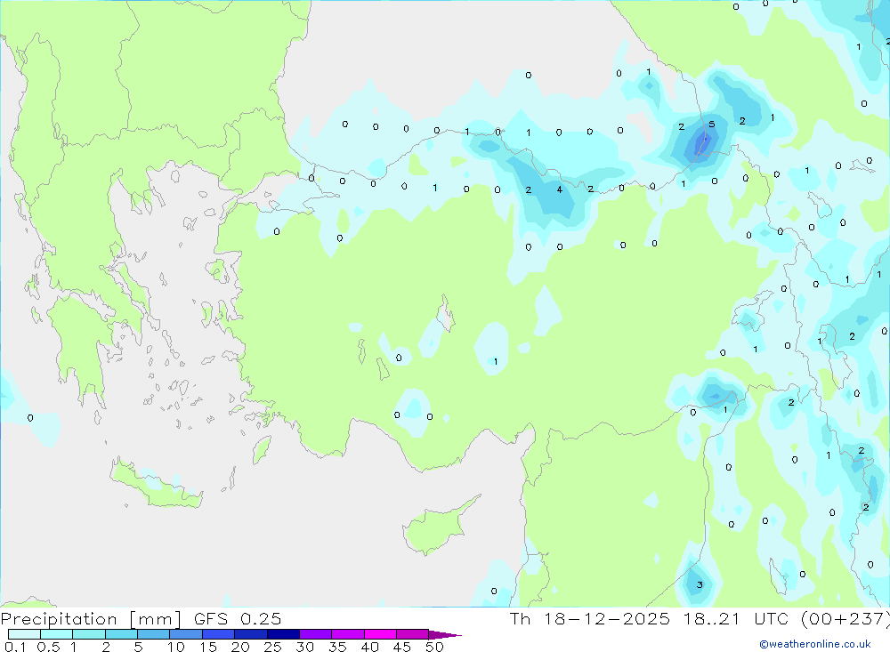Click the legend value '50'

(x=434, y=647)
